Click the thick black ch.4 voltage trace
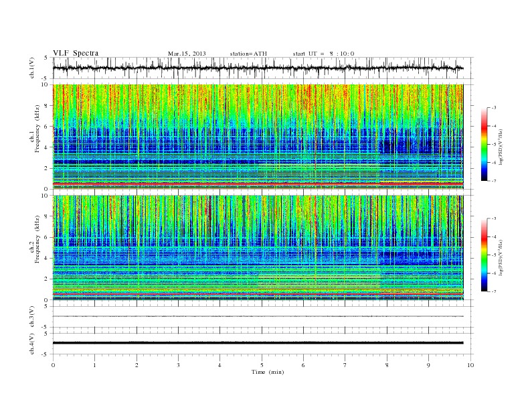530x410 pixels. pyautogui.click(x=258, y=343)
